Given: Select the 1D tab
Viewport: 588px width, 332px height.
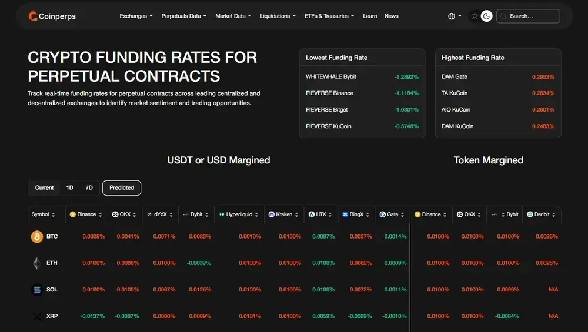Looking at the screenshot, I should tap(70, 187).
